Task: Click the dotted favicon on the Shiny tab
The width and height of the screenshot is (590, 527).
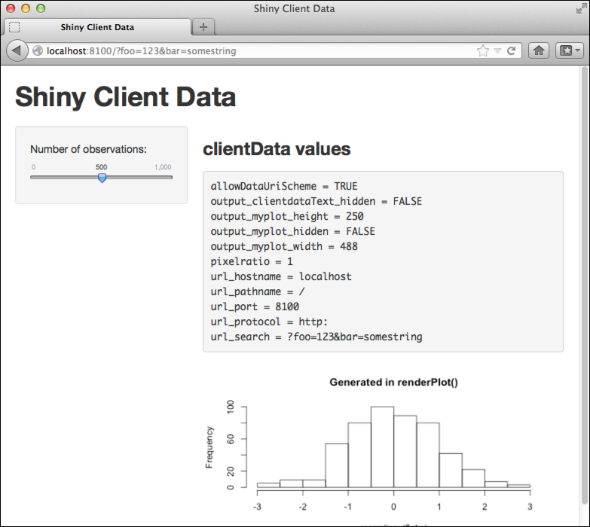Action: [14, 27]
